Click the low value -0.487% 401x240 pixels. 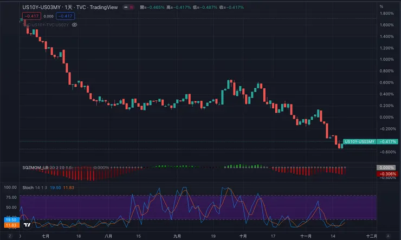pyautogui.click(x=208, y=8)
